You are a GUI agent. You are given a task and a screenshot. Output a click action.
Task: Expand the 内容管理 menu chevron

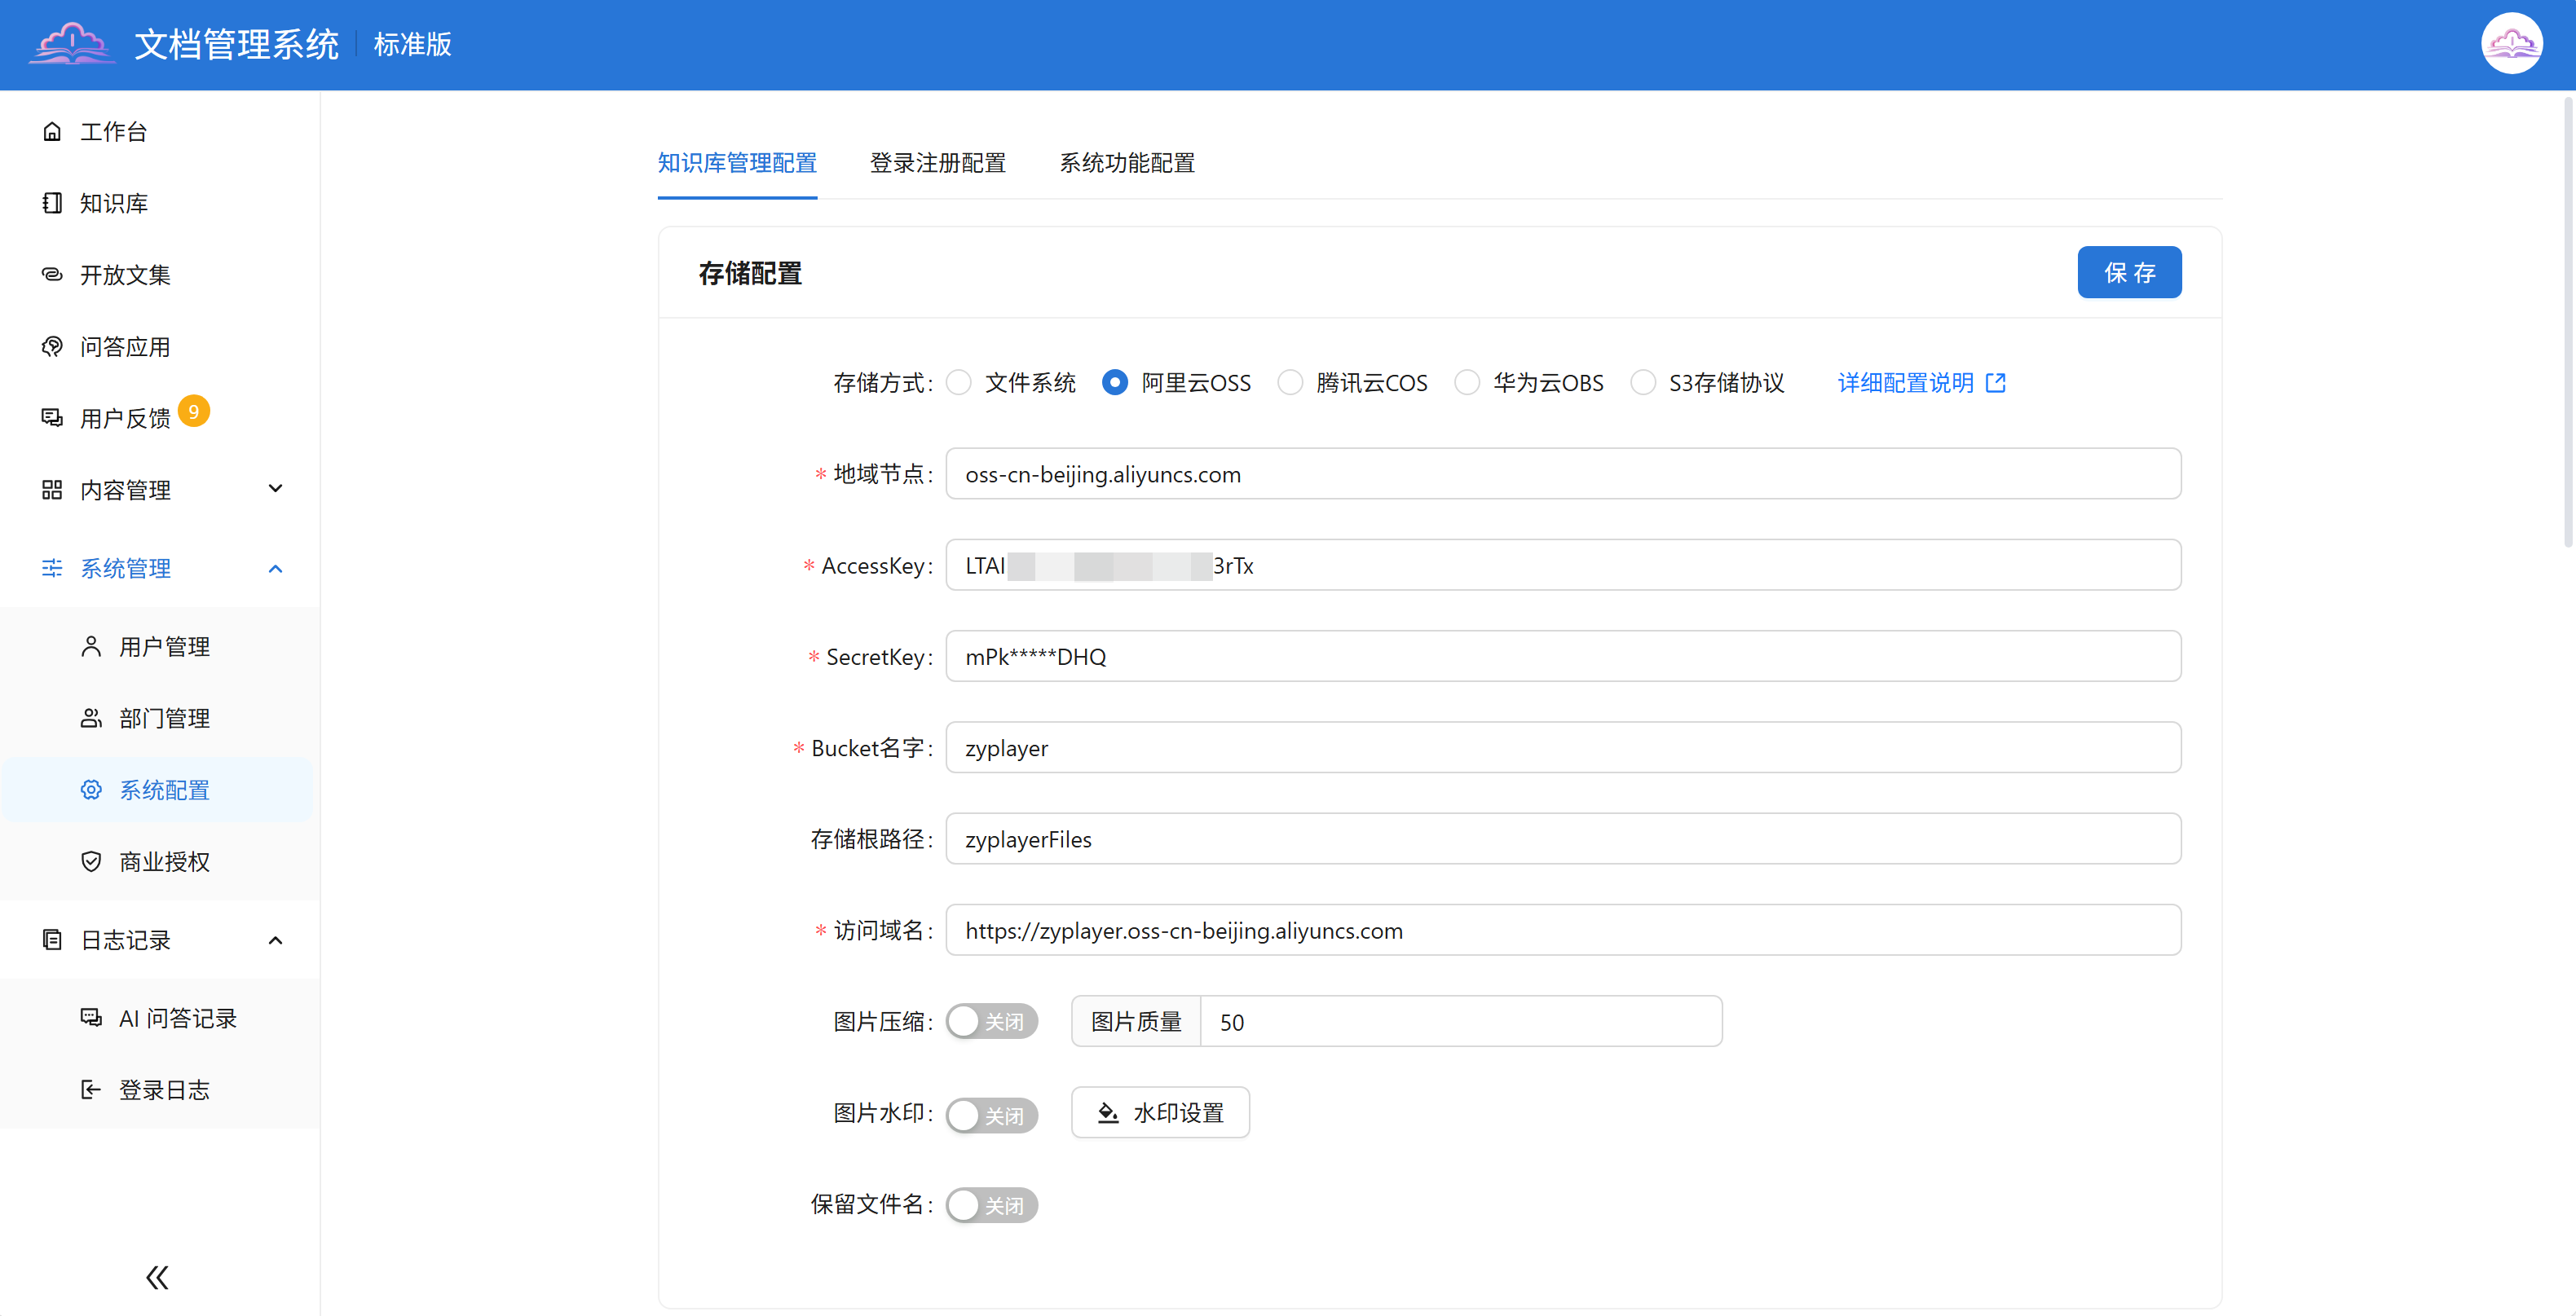(276, 489)
